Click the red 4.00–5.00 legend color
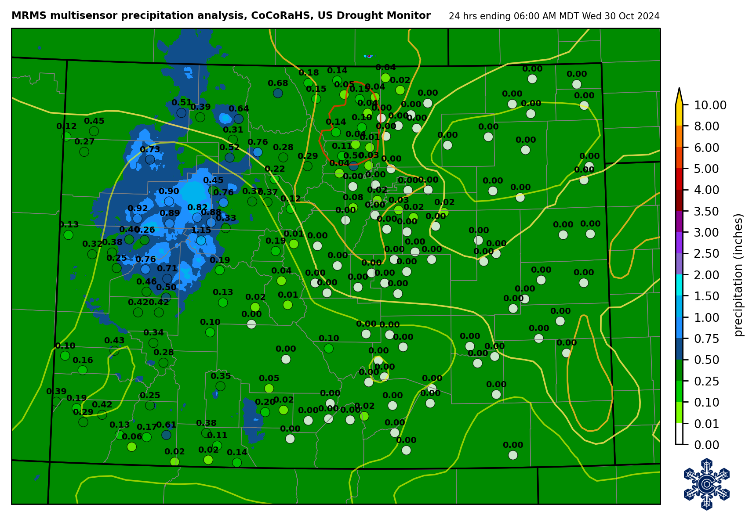The width and height of the screenshot is (756, 515). pos(680,179)
